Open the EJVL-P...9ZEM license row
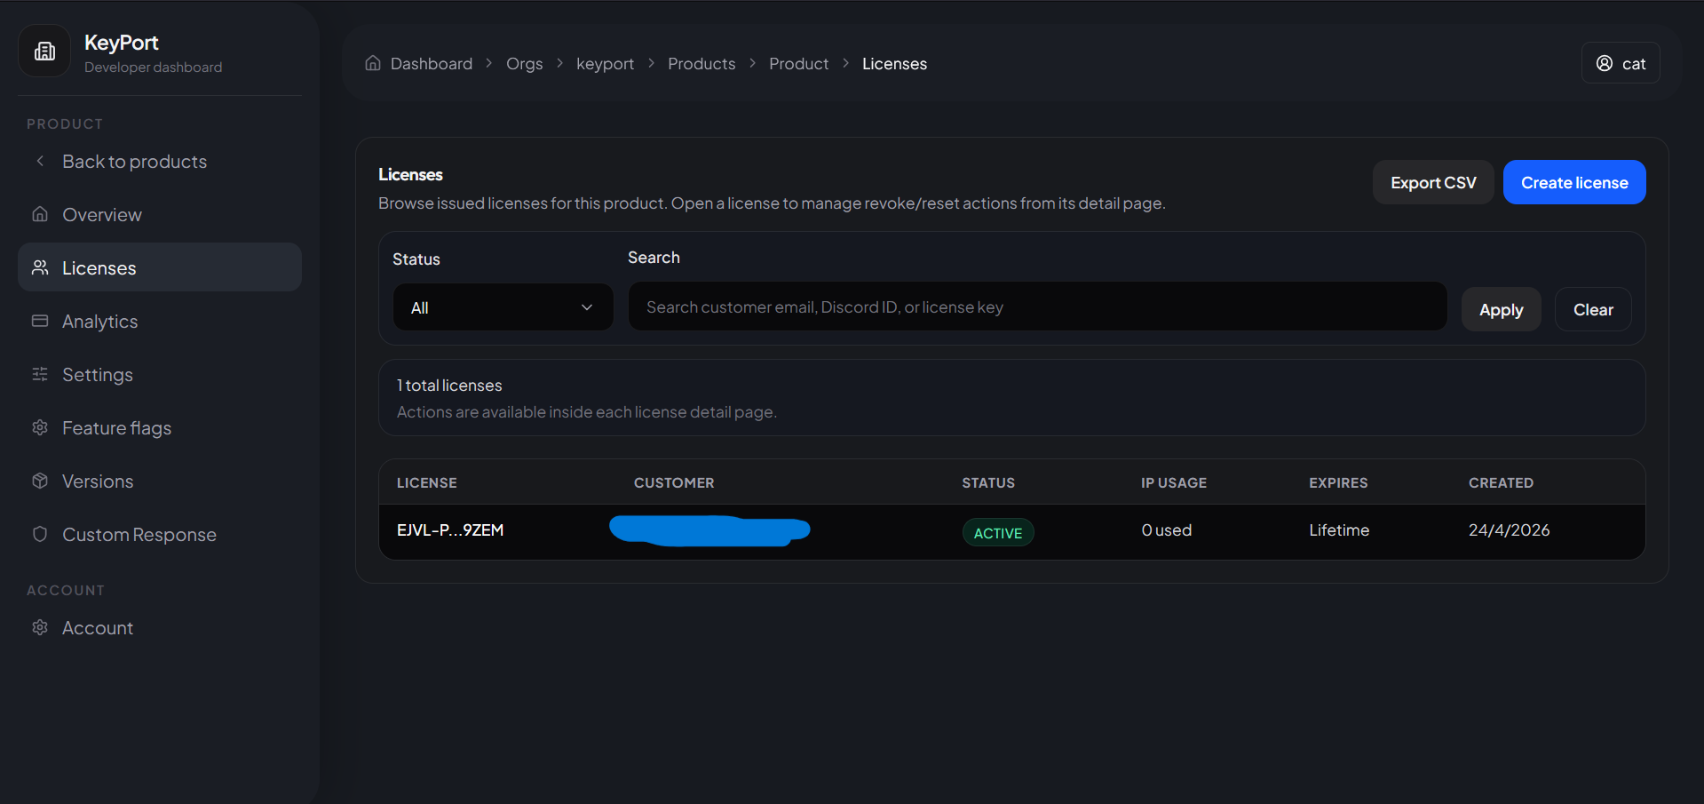This screenshot has width=1704, height=804. tap(450, 530)
